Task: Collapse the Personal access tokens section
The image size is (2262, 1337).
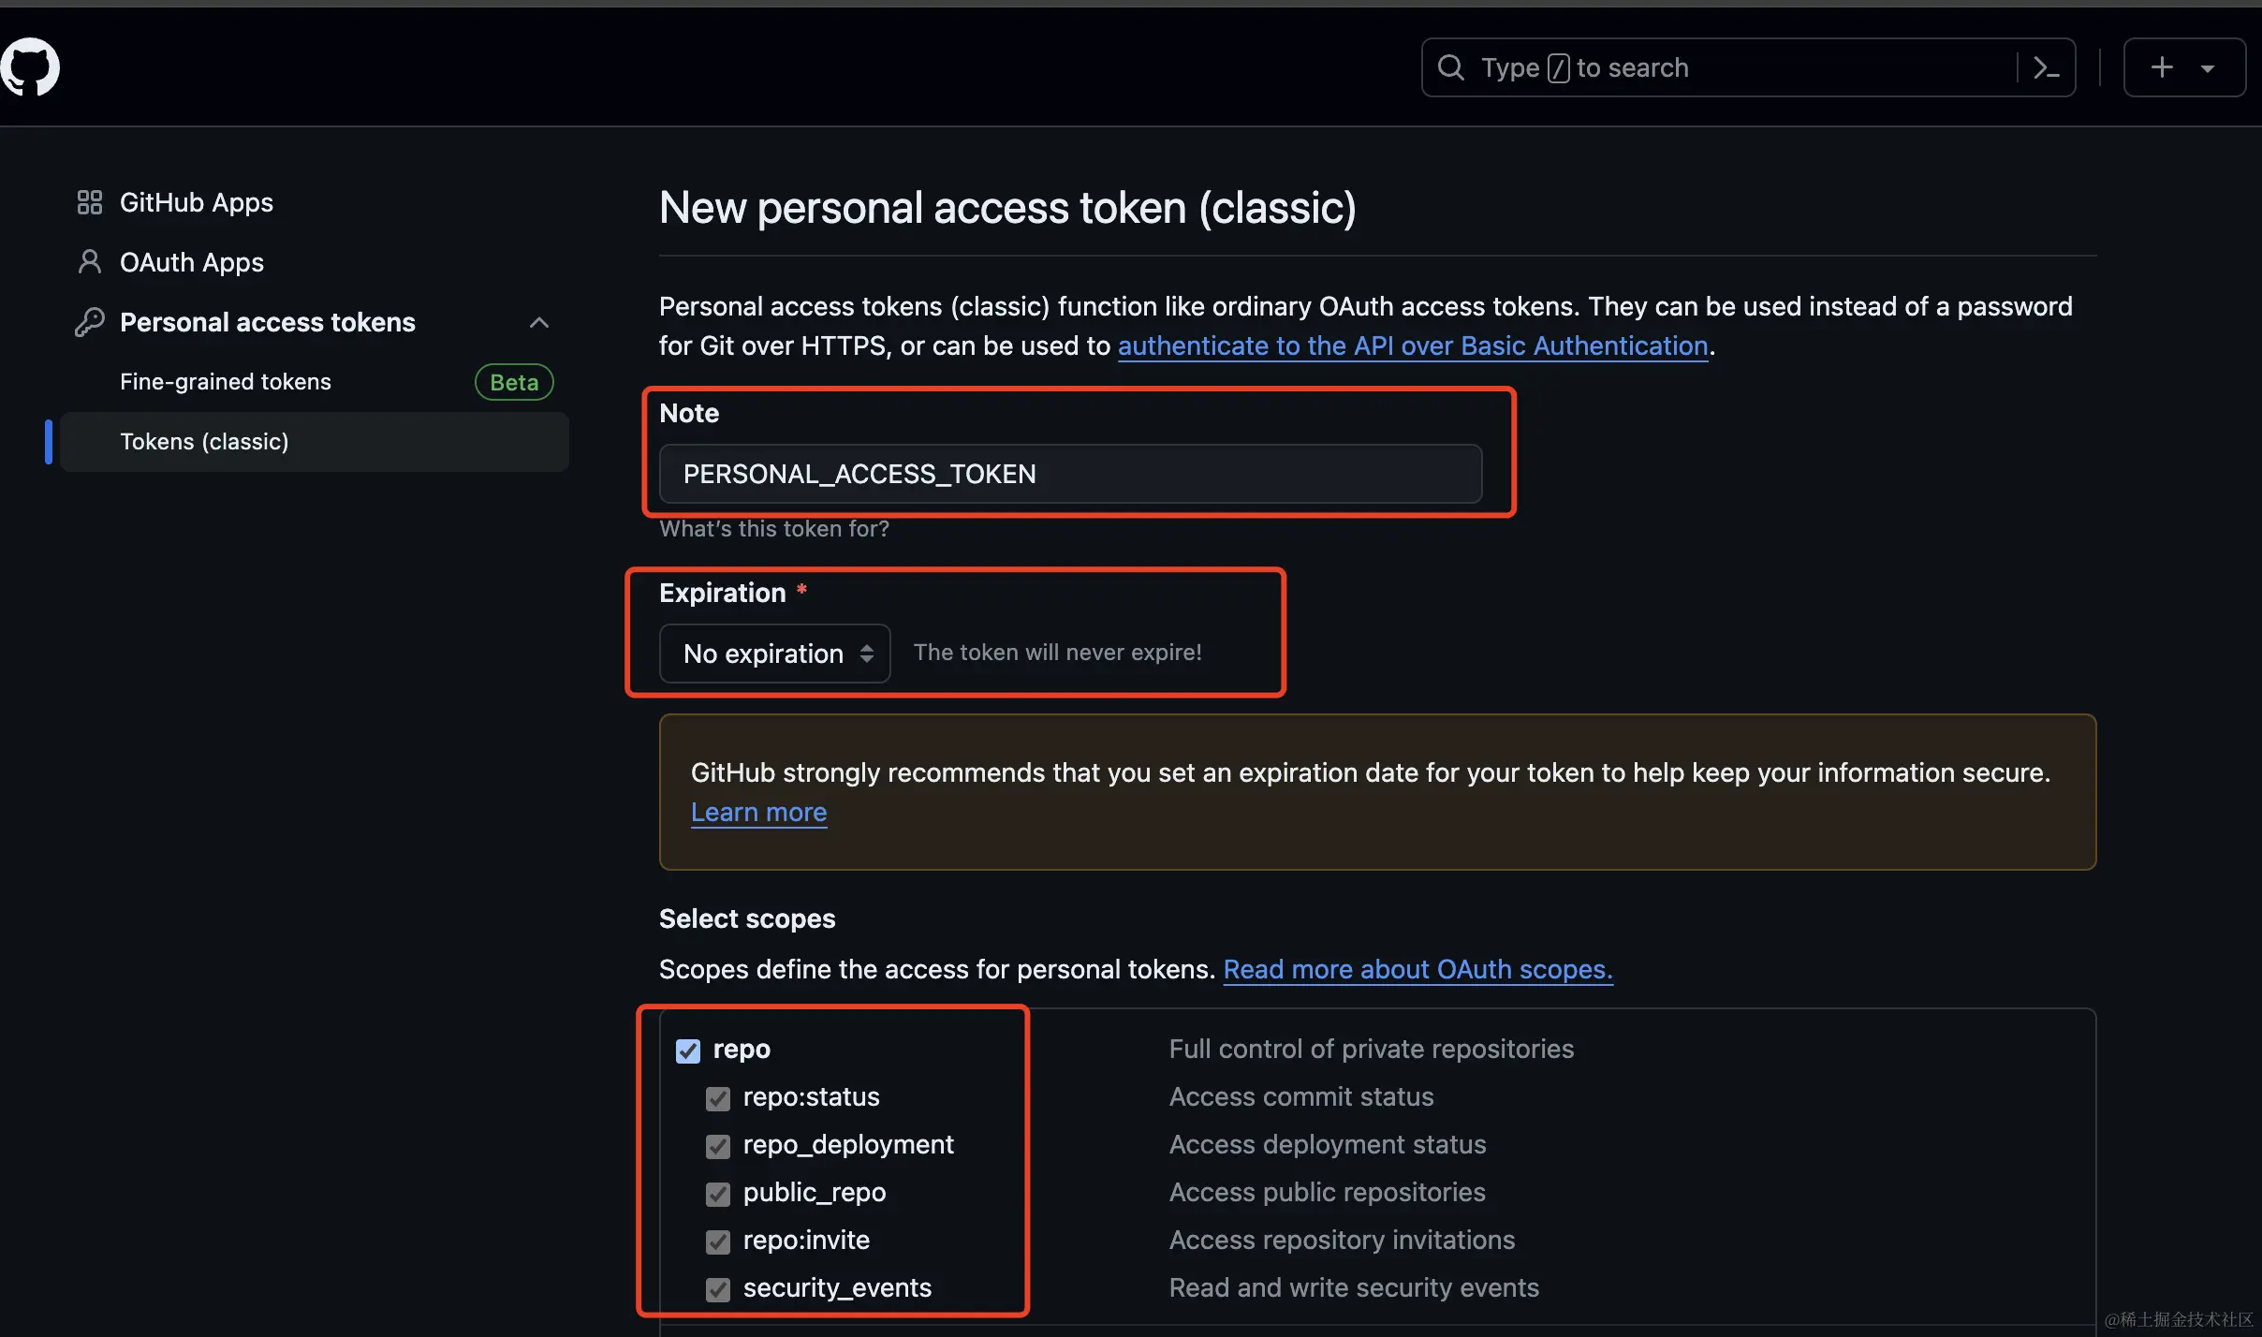Action: (538, 322)
